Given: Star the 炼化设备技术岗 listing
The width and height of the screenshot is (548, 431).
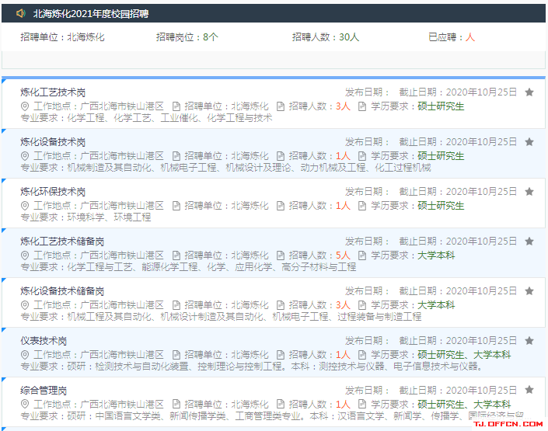Looking at the screenshot, I should coord(529,142).
